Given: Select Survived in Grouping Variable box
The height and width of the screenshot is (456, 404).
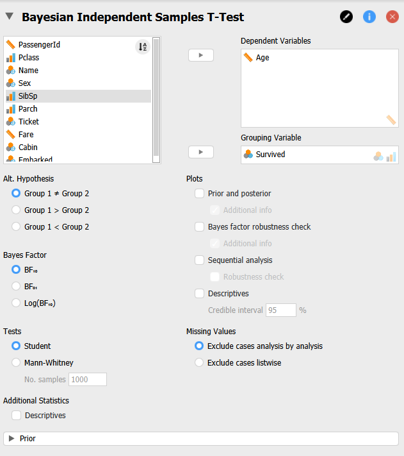Looking at the screenshot, I should tap(270, 155).
